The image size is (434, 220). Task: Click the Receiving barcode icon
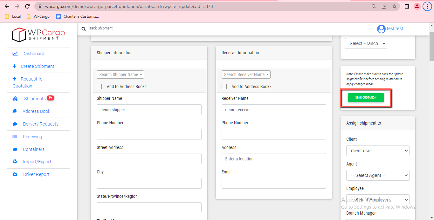click(x=15, y=137)
